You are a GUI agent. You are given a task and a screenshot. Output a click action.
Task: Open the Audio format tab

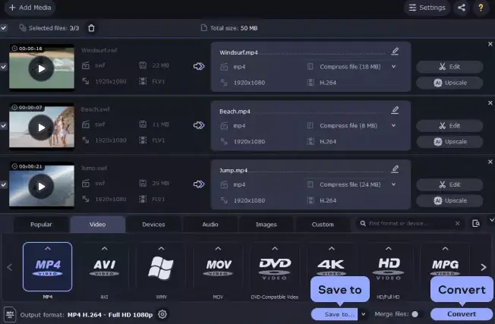pos(210,224)
